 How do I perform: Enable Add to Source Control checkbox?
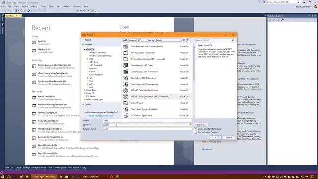(x=195, y=132)
